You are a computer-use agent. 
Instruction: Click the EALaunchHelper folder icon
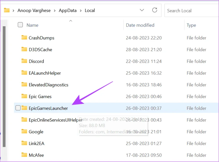(x=24, y=72)
